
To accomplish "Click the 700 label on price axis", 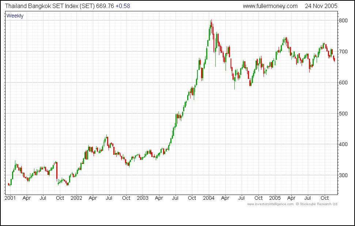I will (x=344, y=52).
